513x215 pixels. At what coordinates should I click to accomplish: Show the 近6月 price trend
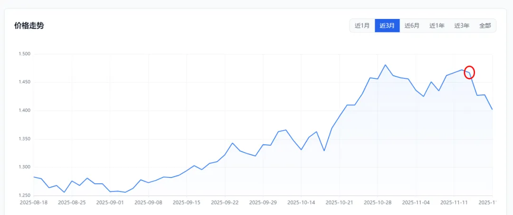point(412,26)
